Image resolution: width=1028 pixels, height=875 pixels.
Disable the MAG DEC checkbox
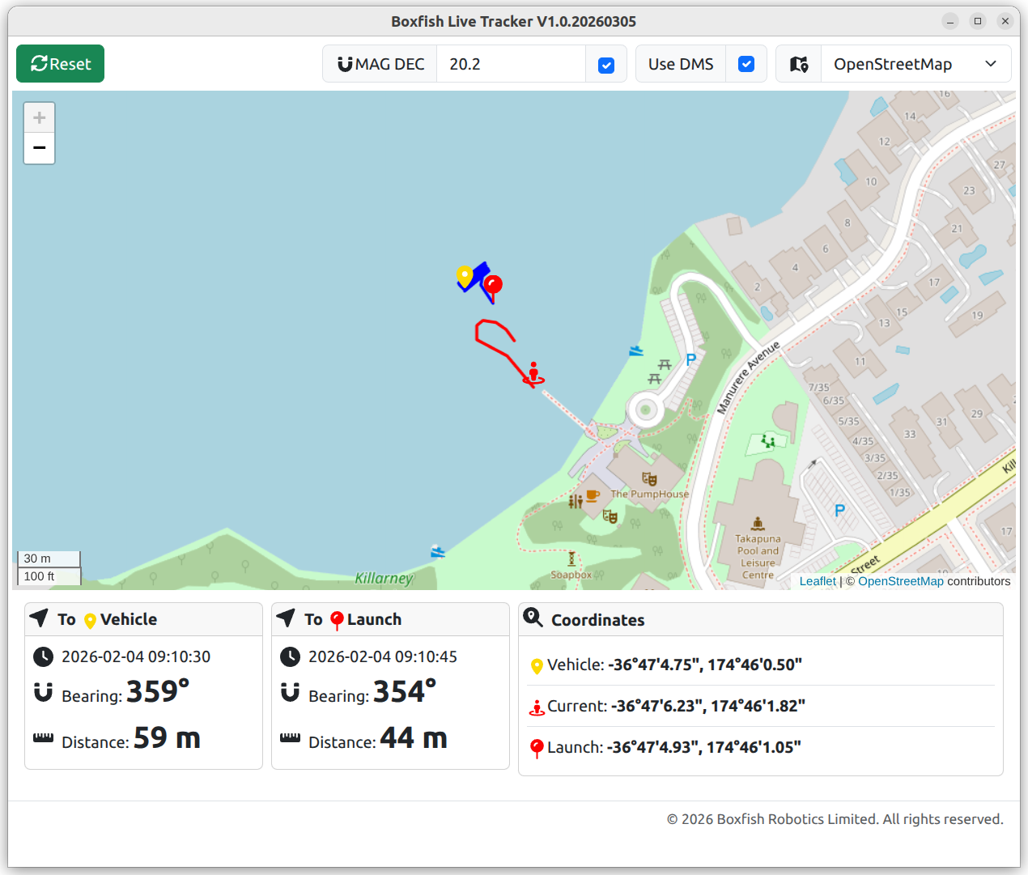[606, 64]
